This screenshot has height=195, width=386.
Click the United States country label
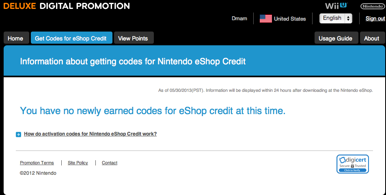[290, 19]
